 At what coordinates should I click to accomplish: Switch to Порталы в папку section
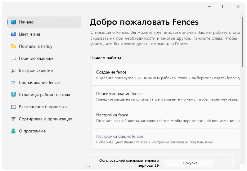point(35,46)
